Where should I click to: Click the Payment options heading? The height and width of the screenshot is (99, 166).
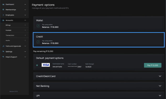point(43,5)
